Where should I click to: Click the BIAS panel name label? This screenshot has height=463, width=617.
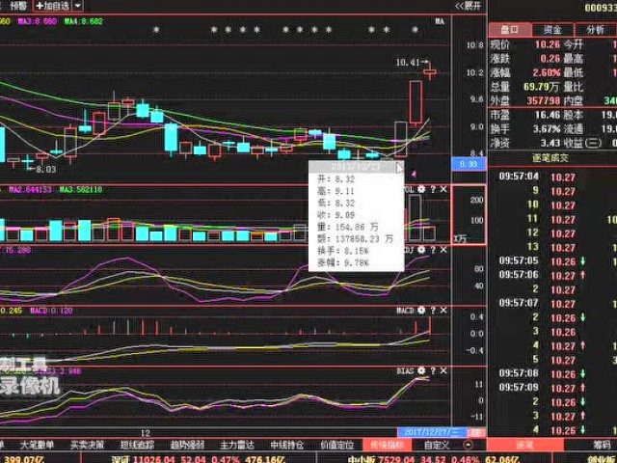[x=405, y=370]
